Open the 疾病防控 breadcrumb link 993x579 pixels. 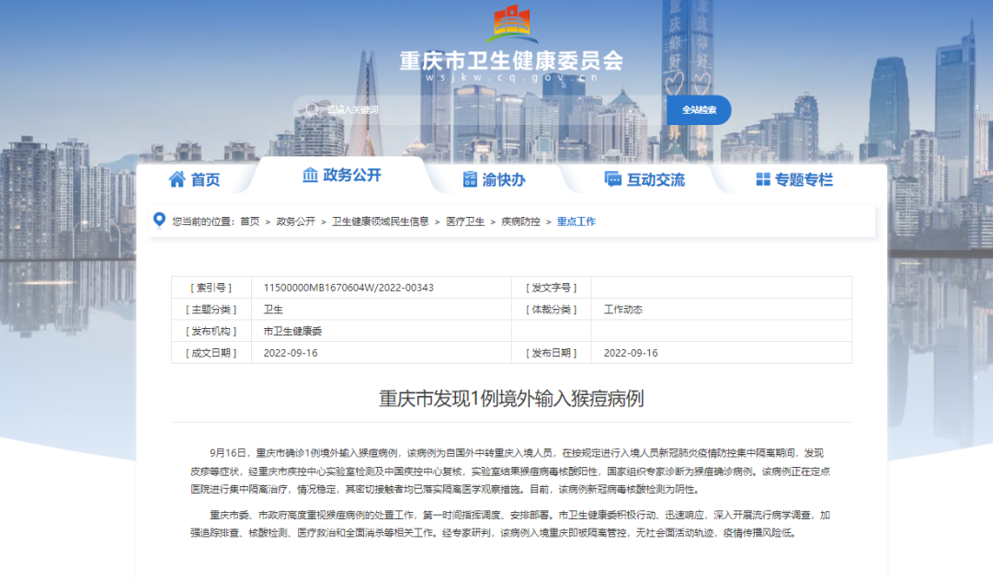click(x=519, y=221)
